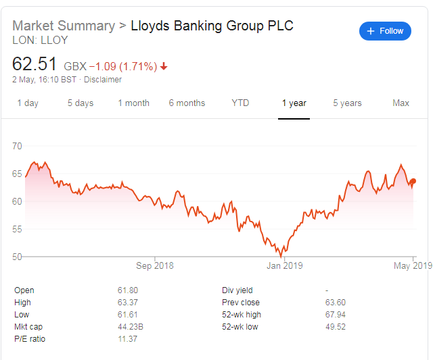
Task: Click the Market Summary breadcrumb
Action: pos(64,26)
